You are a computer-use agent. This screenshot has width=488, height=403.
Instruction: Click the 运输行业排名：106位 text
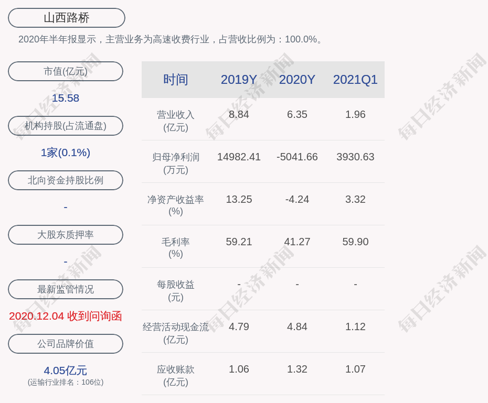(65, 383)
